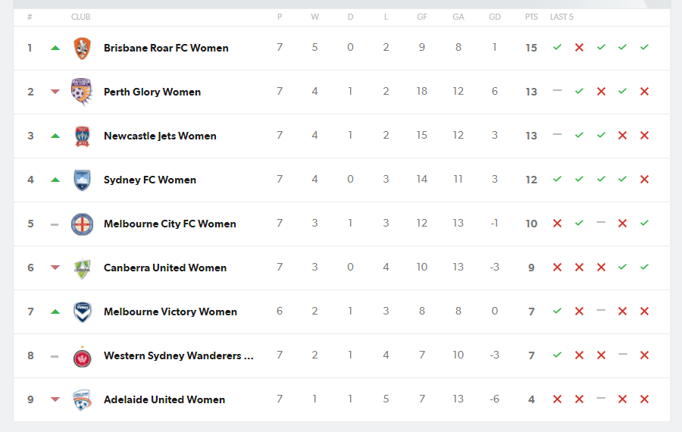The width and height of the screenshot is (682, 432).
Task: Open the Melbourne City FC Women crest
Action: (82, 224)
